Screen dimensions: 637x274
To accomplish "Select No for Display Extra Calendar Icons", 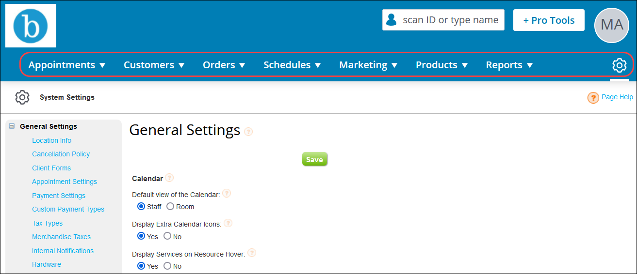I will point(167,237).
